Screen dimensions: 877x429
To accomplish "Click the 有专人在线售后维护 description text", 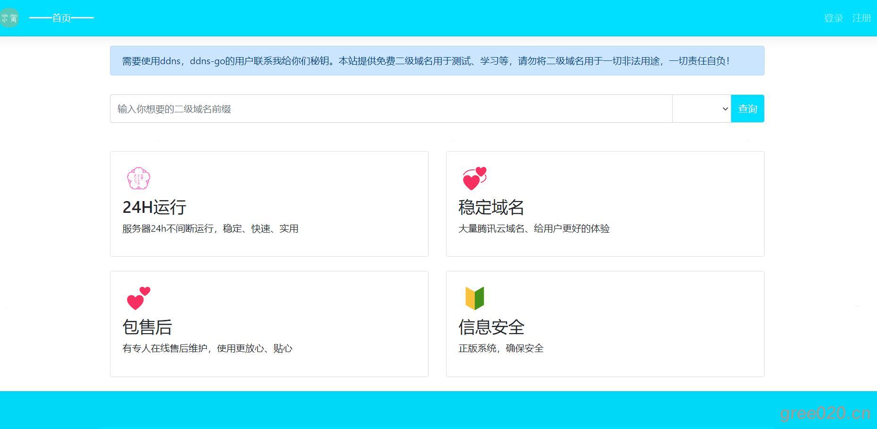I will click(x=207, y=349).
